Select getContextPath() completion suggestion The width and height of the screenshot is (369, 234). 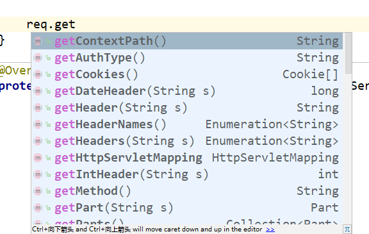pos(187,41)
